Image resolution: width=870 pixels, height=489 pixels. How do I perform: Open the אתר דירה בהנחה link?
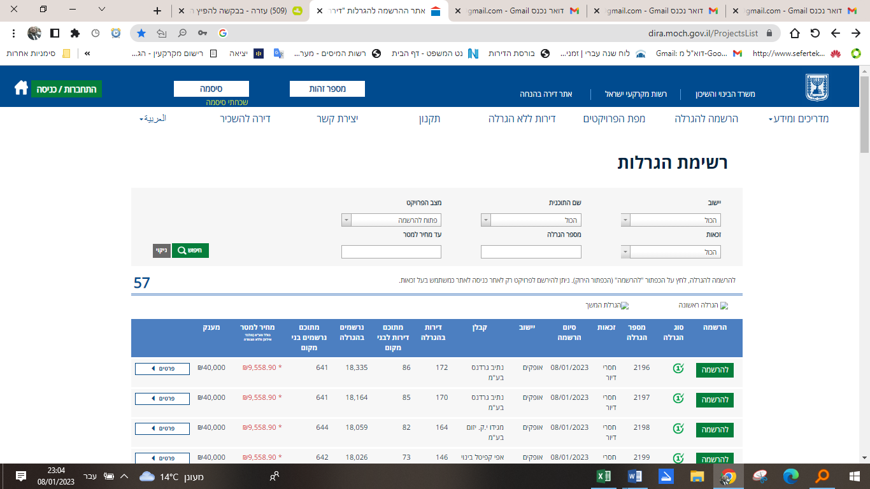[546, 94]
